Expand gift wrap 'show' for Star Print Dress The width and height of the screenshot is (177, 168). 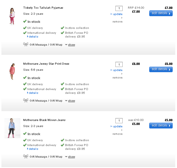coord(71,101)
